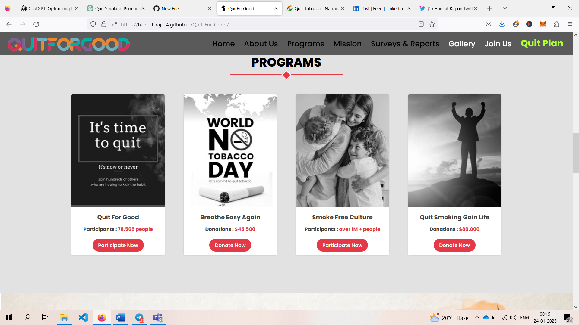Image resolution: width=579 pixels, height=325 pixels.
Task: Open Surveys & Reports nav menu item
Action: (x=405, y=44)
